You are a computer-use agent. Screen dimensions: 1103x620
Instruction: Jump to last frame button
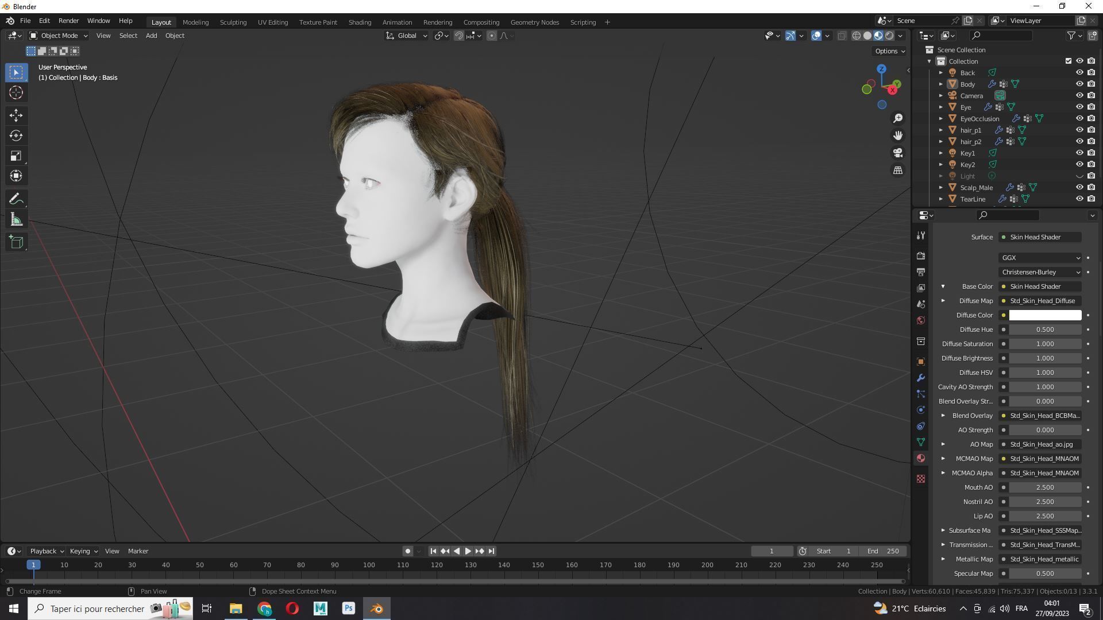(x=491, y=551)
